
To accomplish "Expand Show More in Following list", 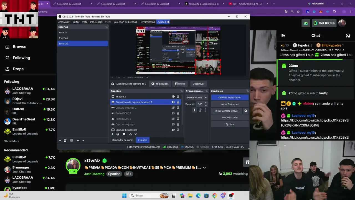I will (x=12, y=141).
